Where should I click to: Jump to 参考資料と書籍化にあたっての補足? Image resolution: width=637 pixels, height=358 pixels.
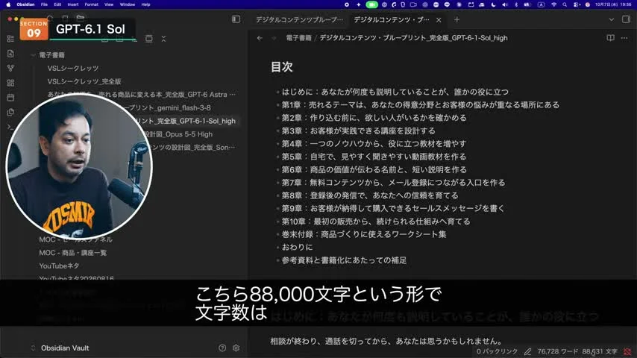(344, 260)
